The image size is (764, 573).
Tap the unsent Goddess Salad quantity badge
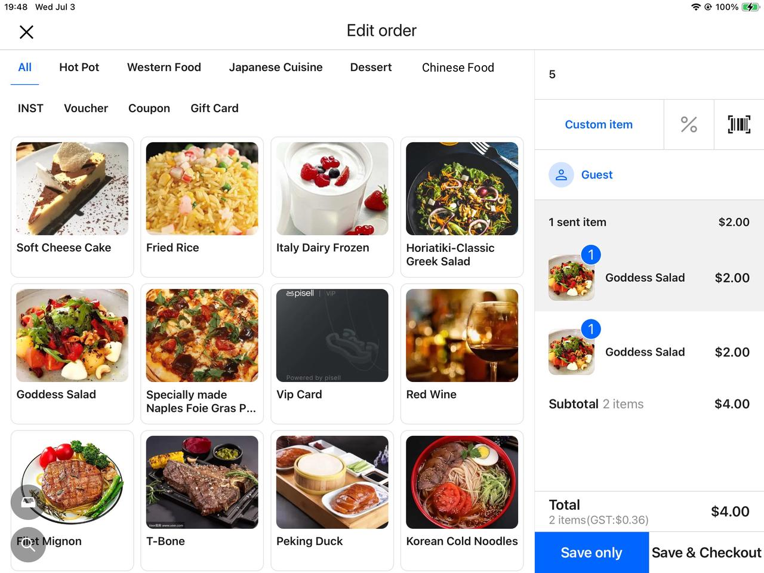click(591, 329)
